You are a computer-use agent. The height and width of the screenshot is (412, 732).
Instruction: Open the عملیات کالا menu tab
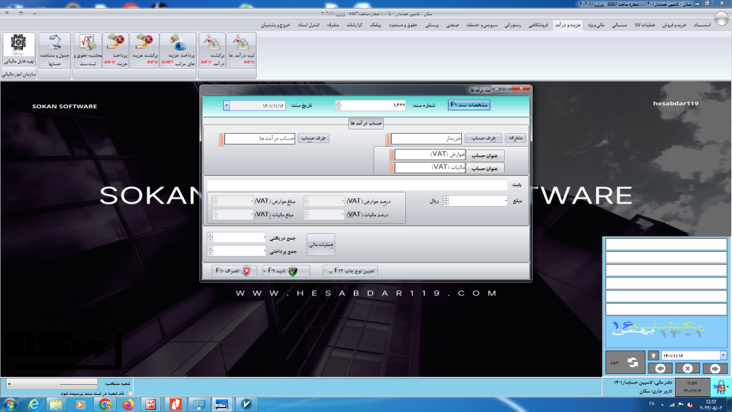click(644, 25)
